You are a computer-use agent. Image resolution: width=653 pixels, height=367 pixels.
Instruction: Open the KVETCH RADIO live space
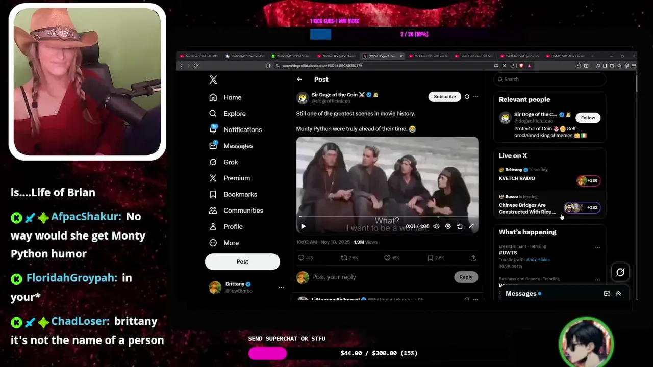[x=550, y=175]
